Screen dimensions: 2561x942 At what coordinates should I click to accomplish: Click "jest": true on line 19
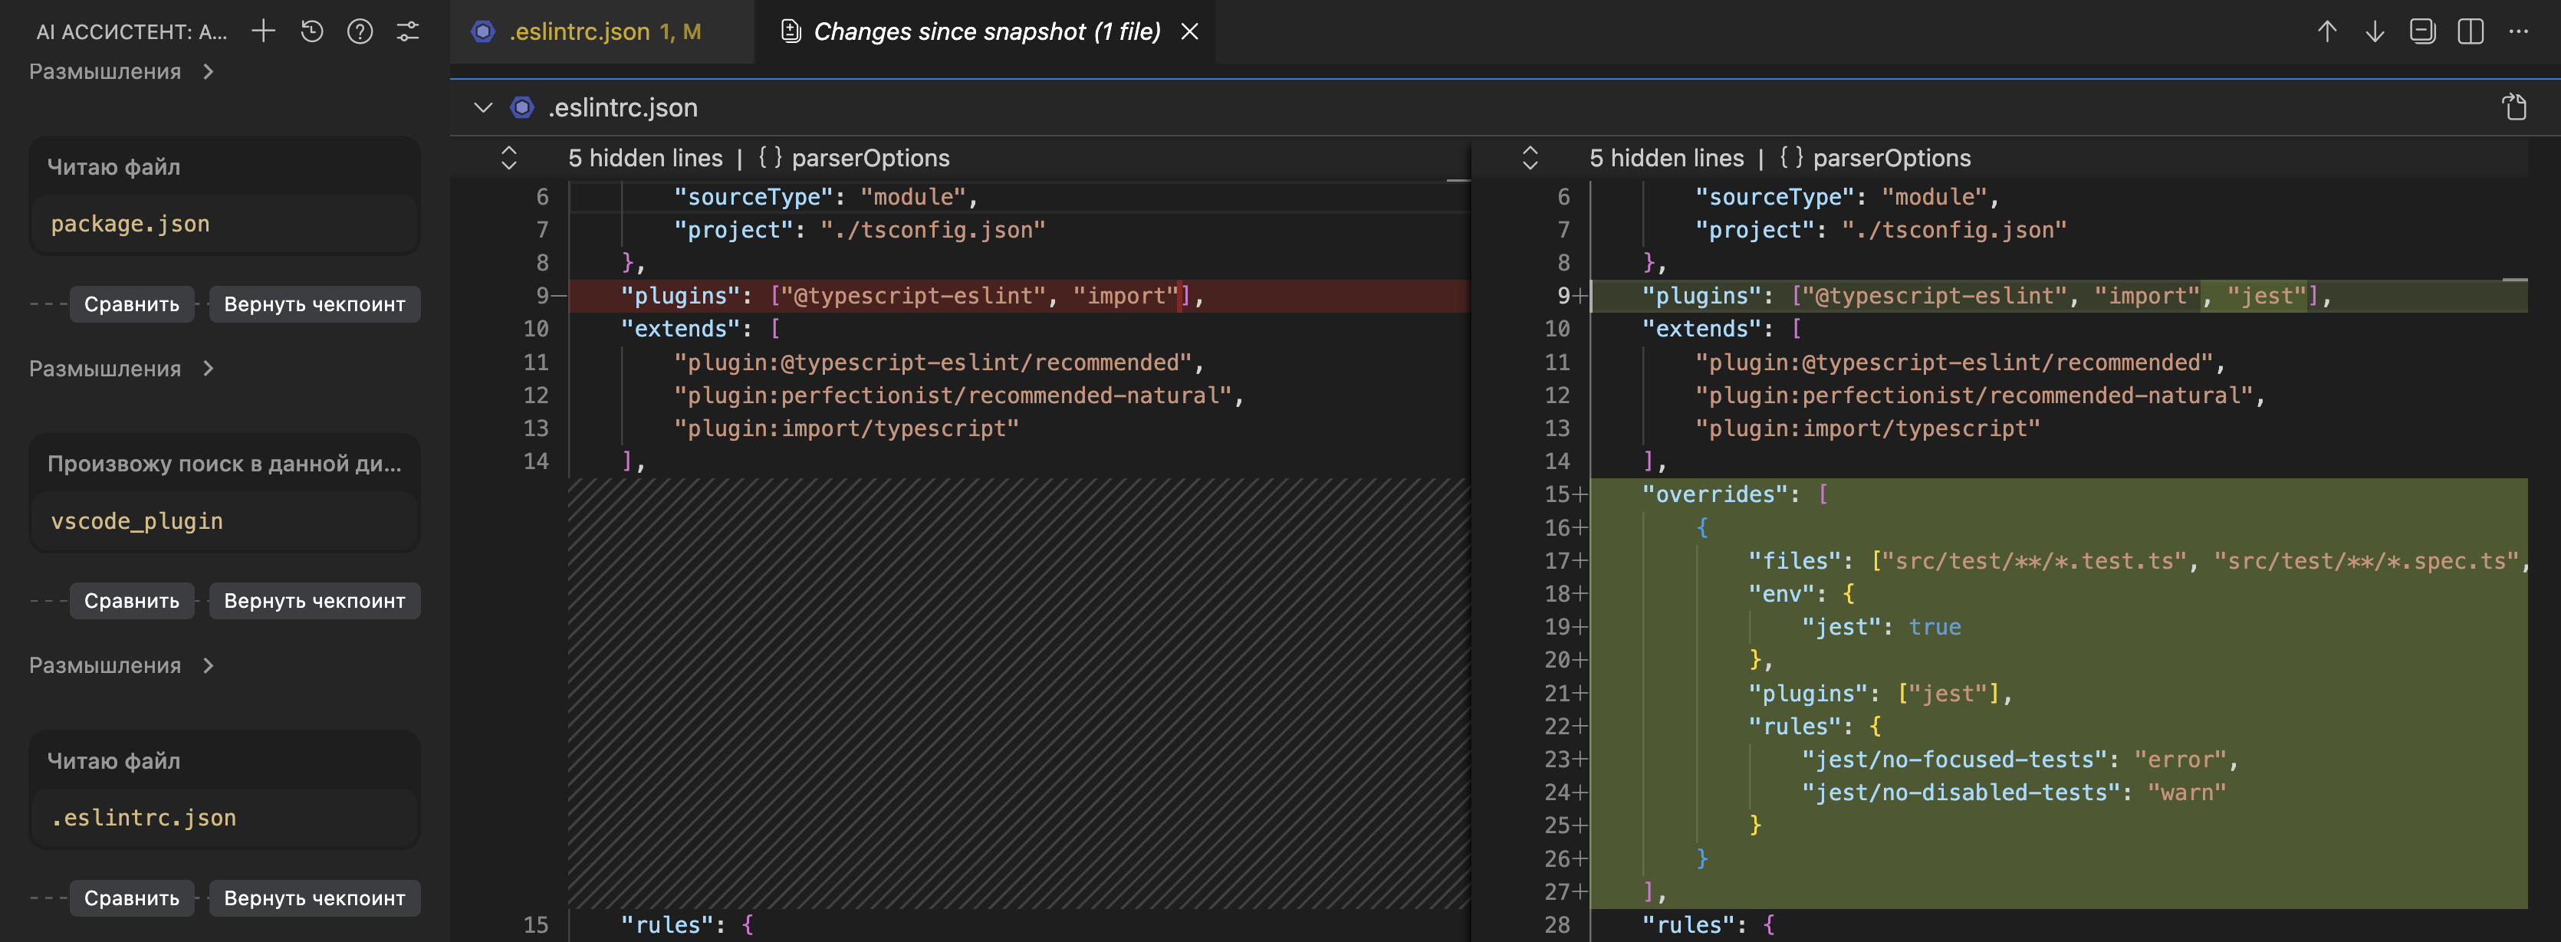click(1881, 627)
